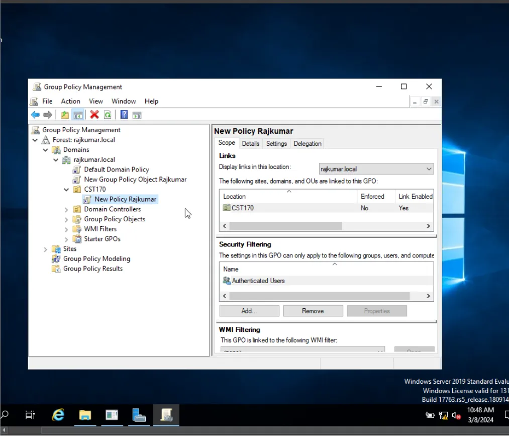509x436 pixels.
Task: Click the Remove button in Security Filtering
Action: 313,311
